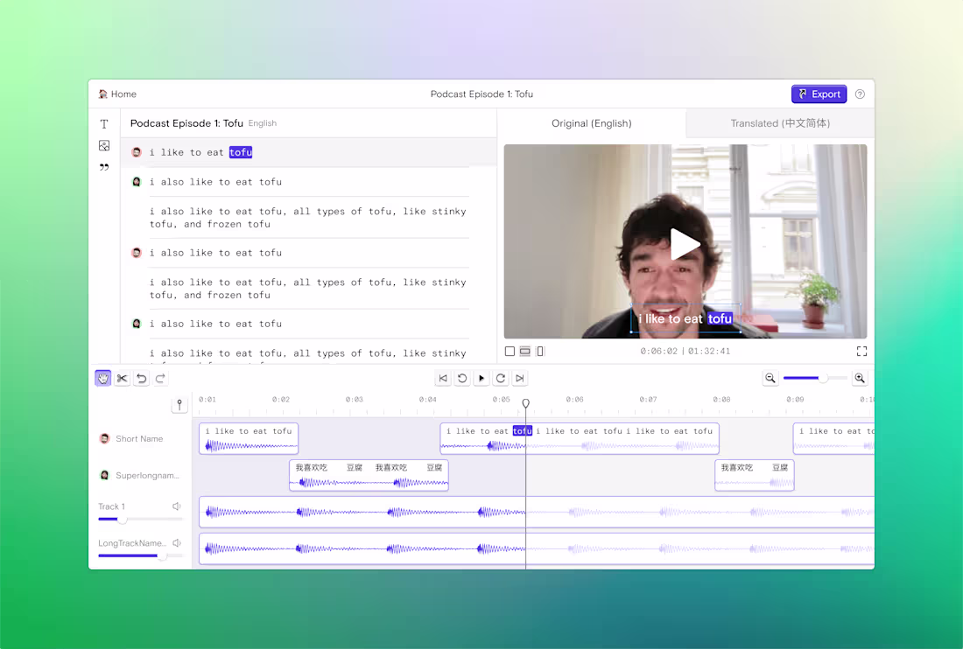Viewport: 963px width, 649px height.
Task: Click the playhead marker on timeline ruler
Action: [526, 403]
